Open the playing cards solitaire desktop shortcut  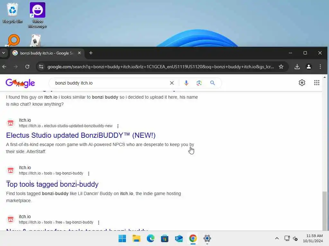pyautogui.click(x=36, y=41)
